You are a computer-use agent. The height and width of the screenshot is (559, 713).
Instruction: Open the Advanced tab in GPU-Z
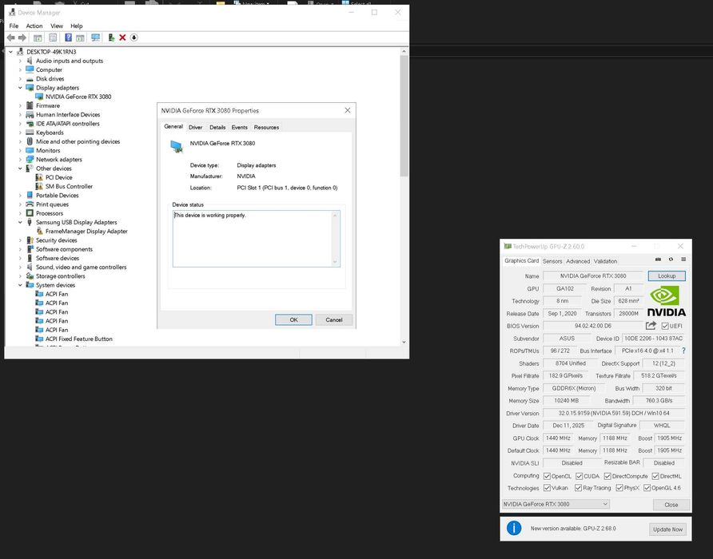578,261
